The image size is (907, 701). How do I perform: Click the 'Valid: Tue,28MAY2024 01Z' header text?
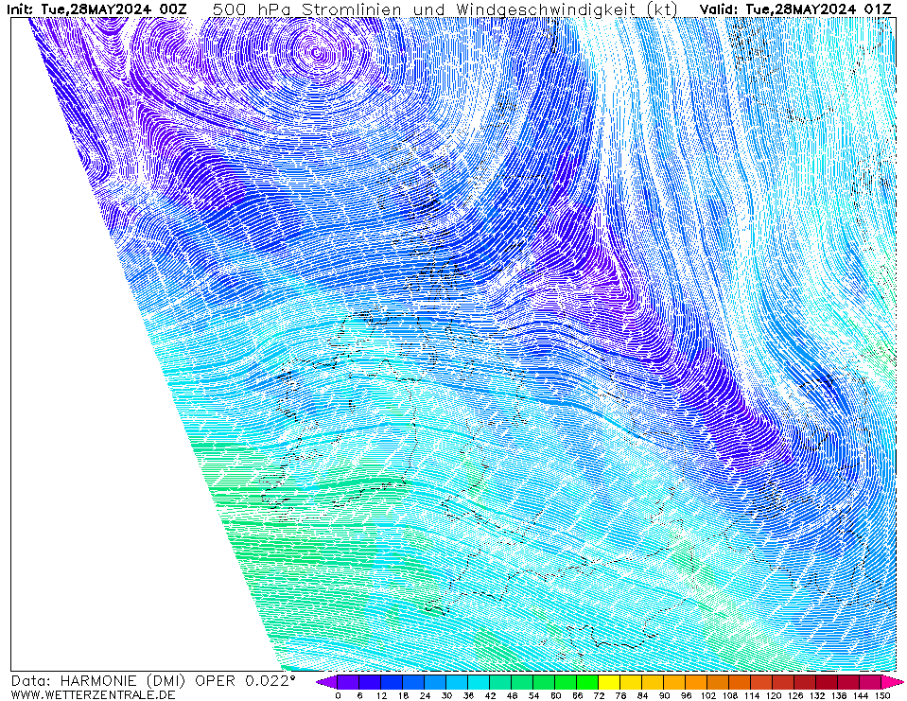pyautogui.click(x=796, y=9)
